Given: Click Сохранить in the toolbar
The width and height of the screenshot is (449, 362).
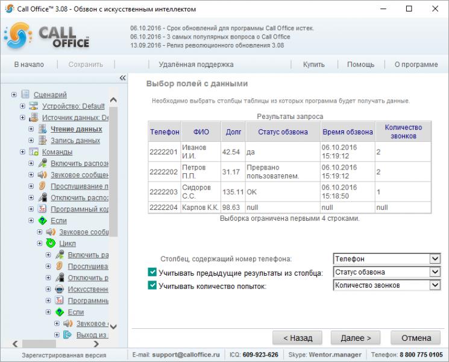Looking at the screenshot, I should pos(86,65).
